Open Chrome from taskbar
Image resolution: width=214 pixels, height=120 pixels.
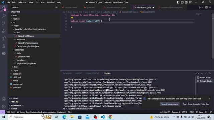pyautogui.click(x=110, y=117)
